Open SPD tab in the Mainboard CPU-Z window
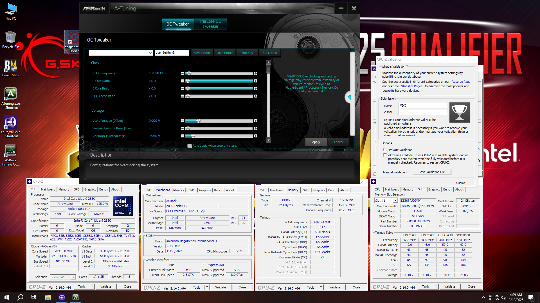 (191, 190)
